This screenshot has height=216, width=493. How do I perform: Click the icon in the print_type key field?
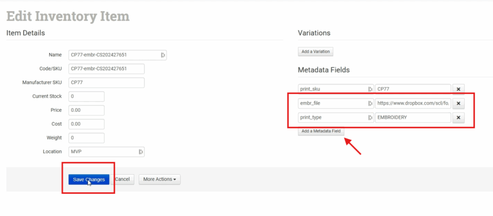click(370, 118)
